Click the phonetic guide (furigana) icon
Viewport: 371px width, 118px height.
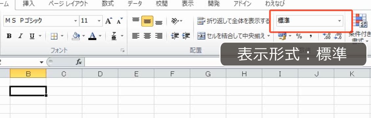click(114, 36)
